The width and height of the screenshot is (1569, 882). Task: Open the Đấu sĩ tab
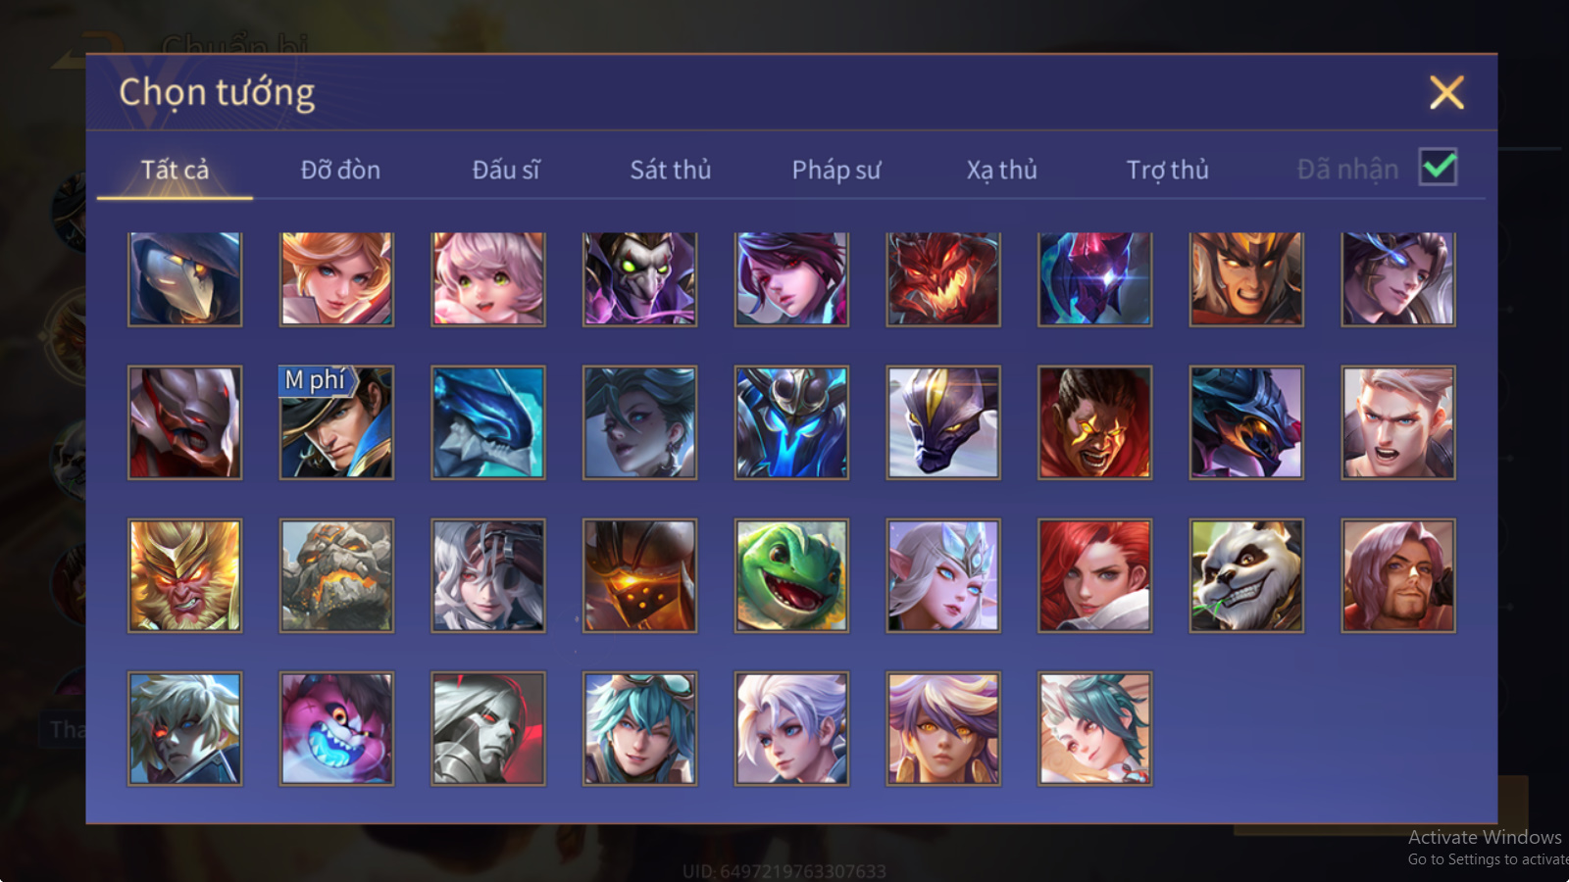(506, 170)
